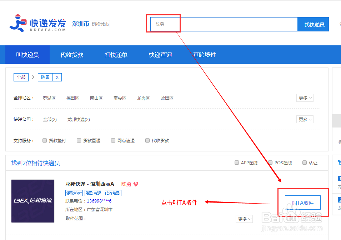Viewport: 341px width, 240px height.
Task: Enable the 货款垫付 service checkbox
Action: click(45, 140)
